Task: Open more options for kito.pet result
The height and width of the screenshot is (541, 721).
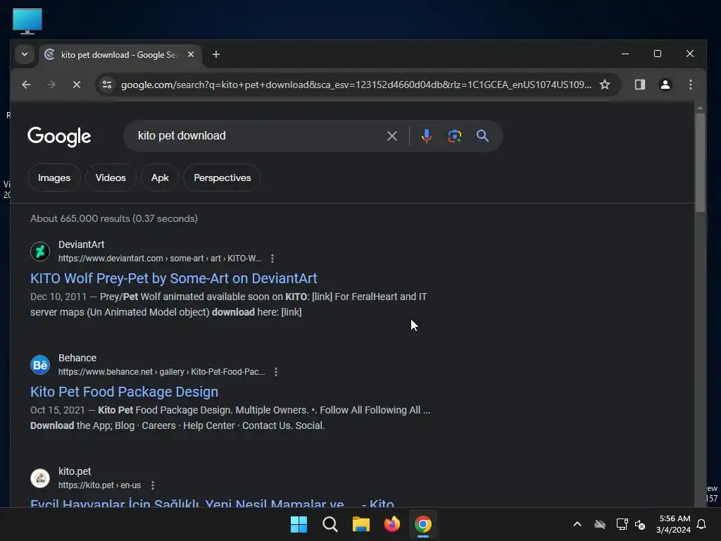Action: 153,485
